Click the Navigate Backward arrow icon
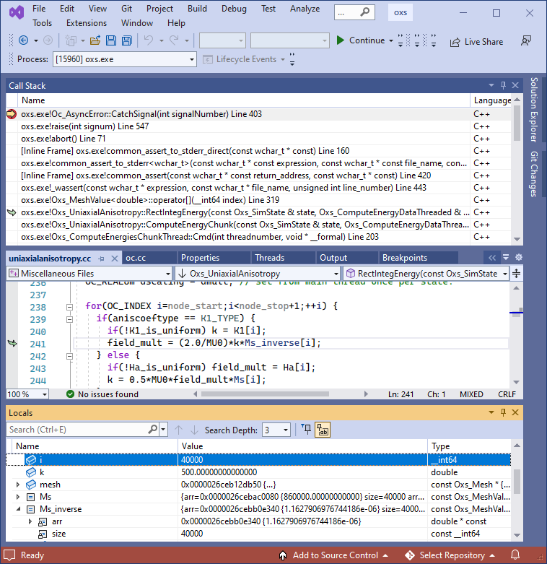This screenshot has width=547, height=564. (23, 41)
